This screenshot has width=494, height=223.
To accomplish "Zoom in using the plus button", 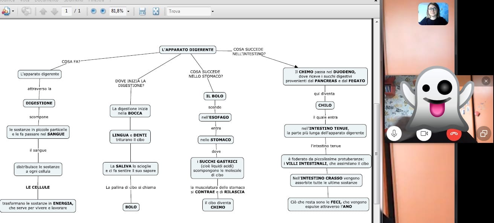I will click(x=103, y=11).
